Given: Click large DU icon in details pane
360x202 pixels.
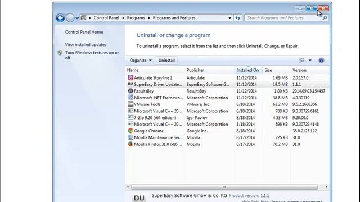Looking at the screenshot, I should 139,198.
